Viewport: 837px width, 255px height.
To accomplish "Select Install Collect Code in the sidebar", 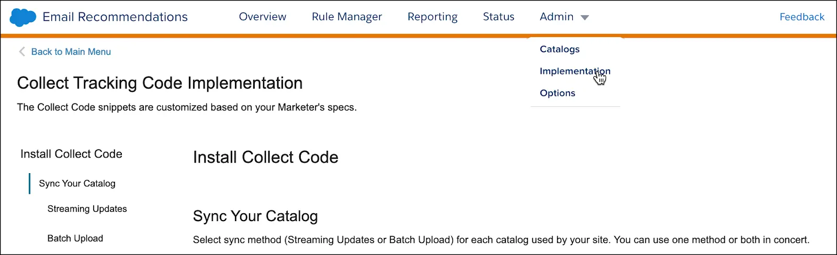I will [71, 154].
